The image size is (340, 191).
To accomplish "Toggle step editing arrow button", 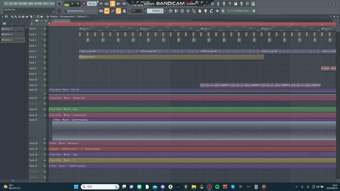I will (107, 11).
